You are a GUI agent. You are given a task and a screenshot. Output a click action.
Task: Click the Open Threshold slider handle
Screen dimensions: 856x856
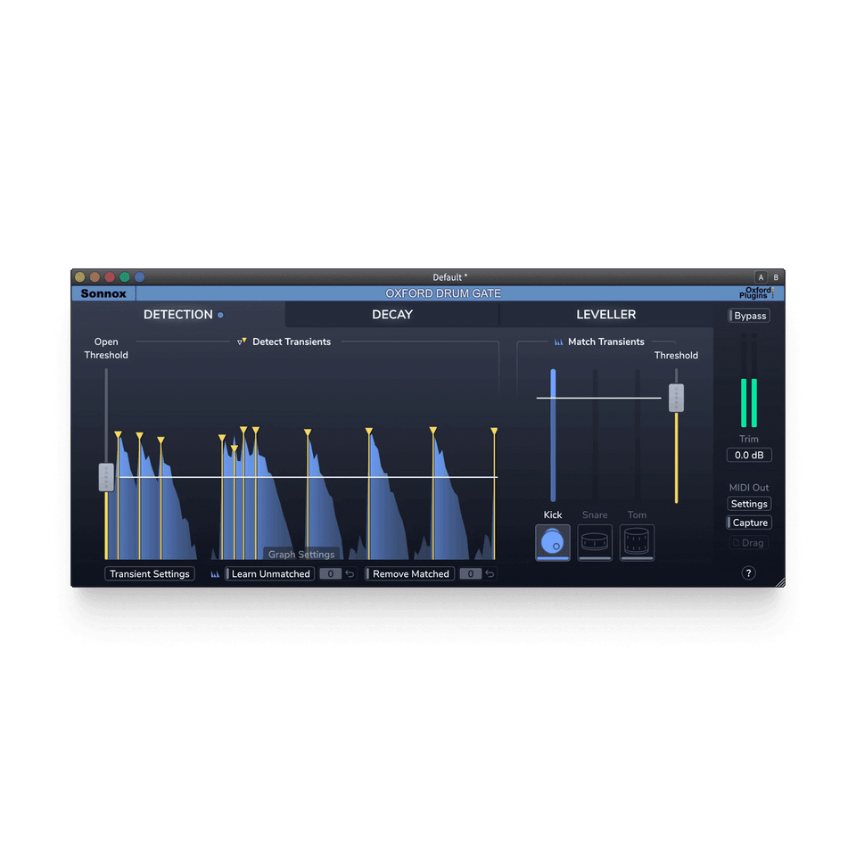click(106, 477)
